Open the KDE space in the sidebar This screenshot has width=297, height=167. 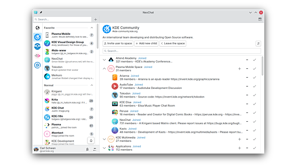click(38, 37)
